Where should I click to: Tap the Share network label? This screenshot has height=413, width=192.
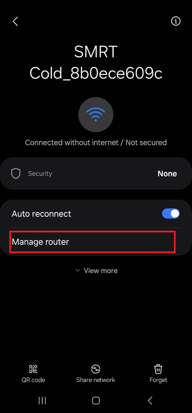[x=95, y=380]
